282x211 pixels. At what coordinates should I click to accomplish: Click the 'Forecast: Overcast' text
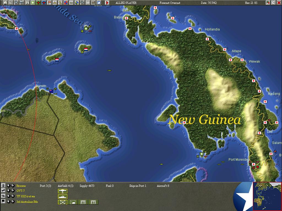click(x=170, y=3)
